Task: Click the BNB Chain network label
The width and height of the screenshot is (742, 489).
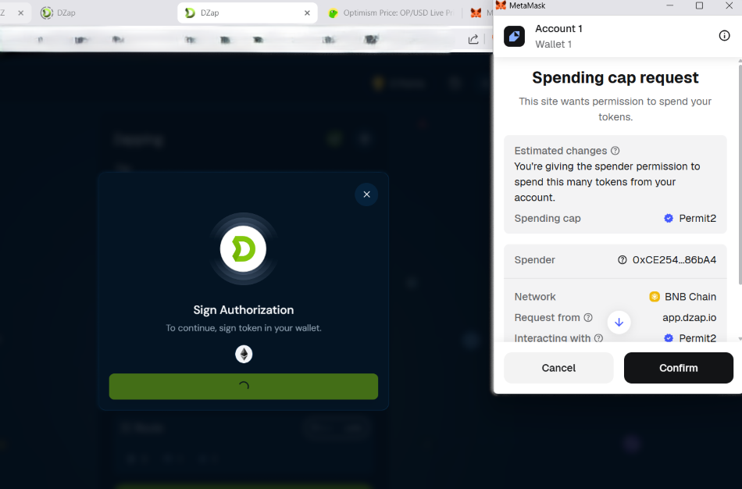Action: coord(690,297)
